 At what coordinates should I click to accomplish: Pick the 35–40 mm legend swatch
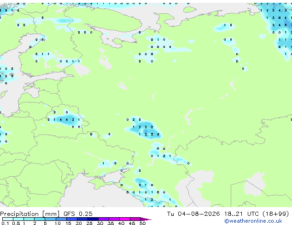click(114, 219)
